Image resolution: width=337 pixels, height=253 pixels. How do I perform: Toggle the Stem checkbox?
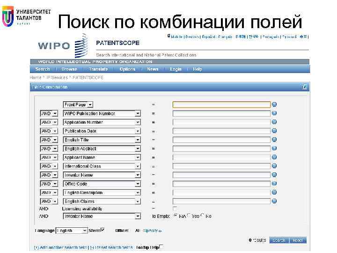click(103, 230)
